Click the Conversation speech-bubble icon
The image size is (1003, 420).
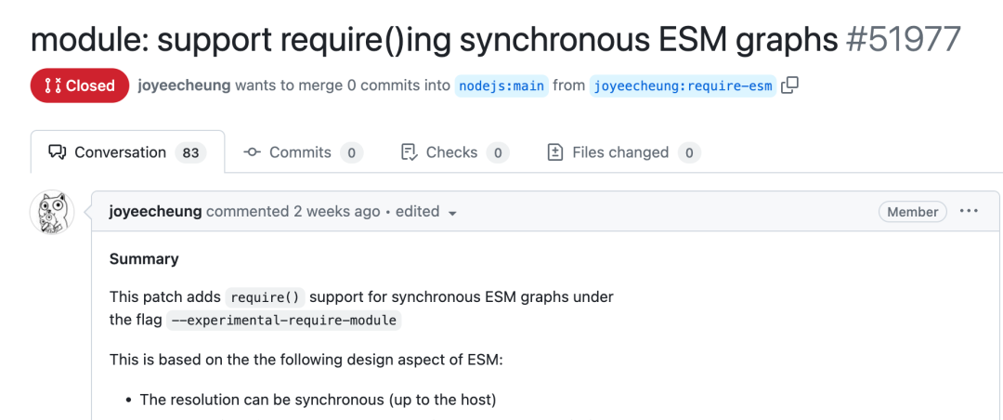[58, 152]
